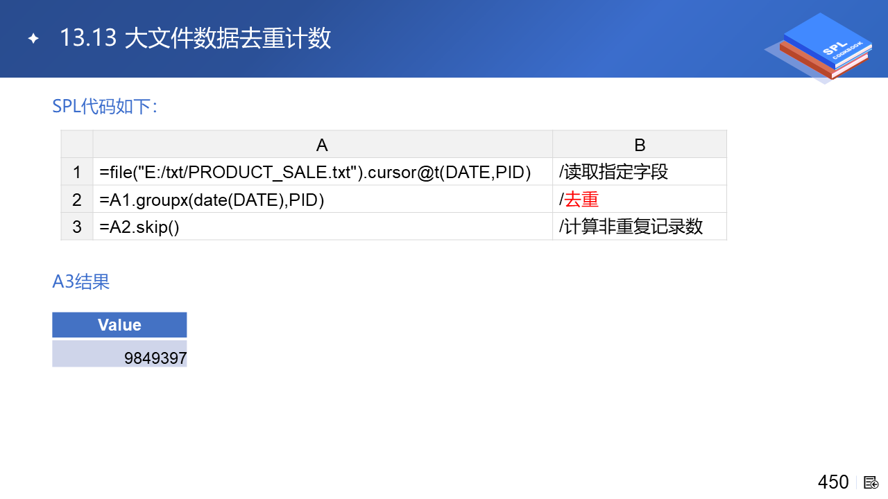Click the "/读取指定字段" comment cell
Screen dimensions: 888x499
click(613, 172)
